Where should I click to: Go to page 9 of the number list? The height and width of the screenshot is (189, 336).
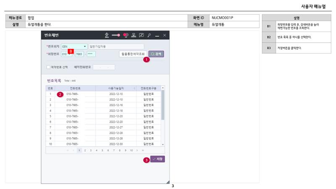point(126,150)
